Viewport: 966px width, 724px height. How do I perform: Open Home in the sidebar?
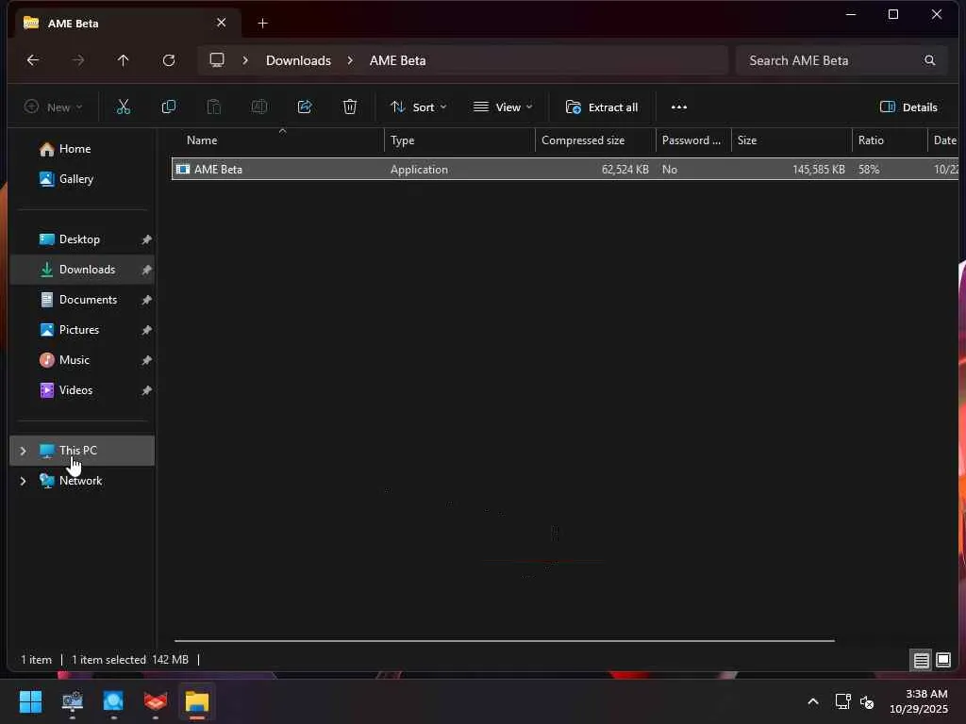pos(82,149)
